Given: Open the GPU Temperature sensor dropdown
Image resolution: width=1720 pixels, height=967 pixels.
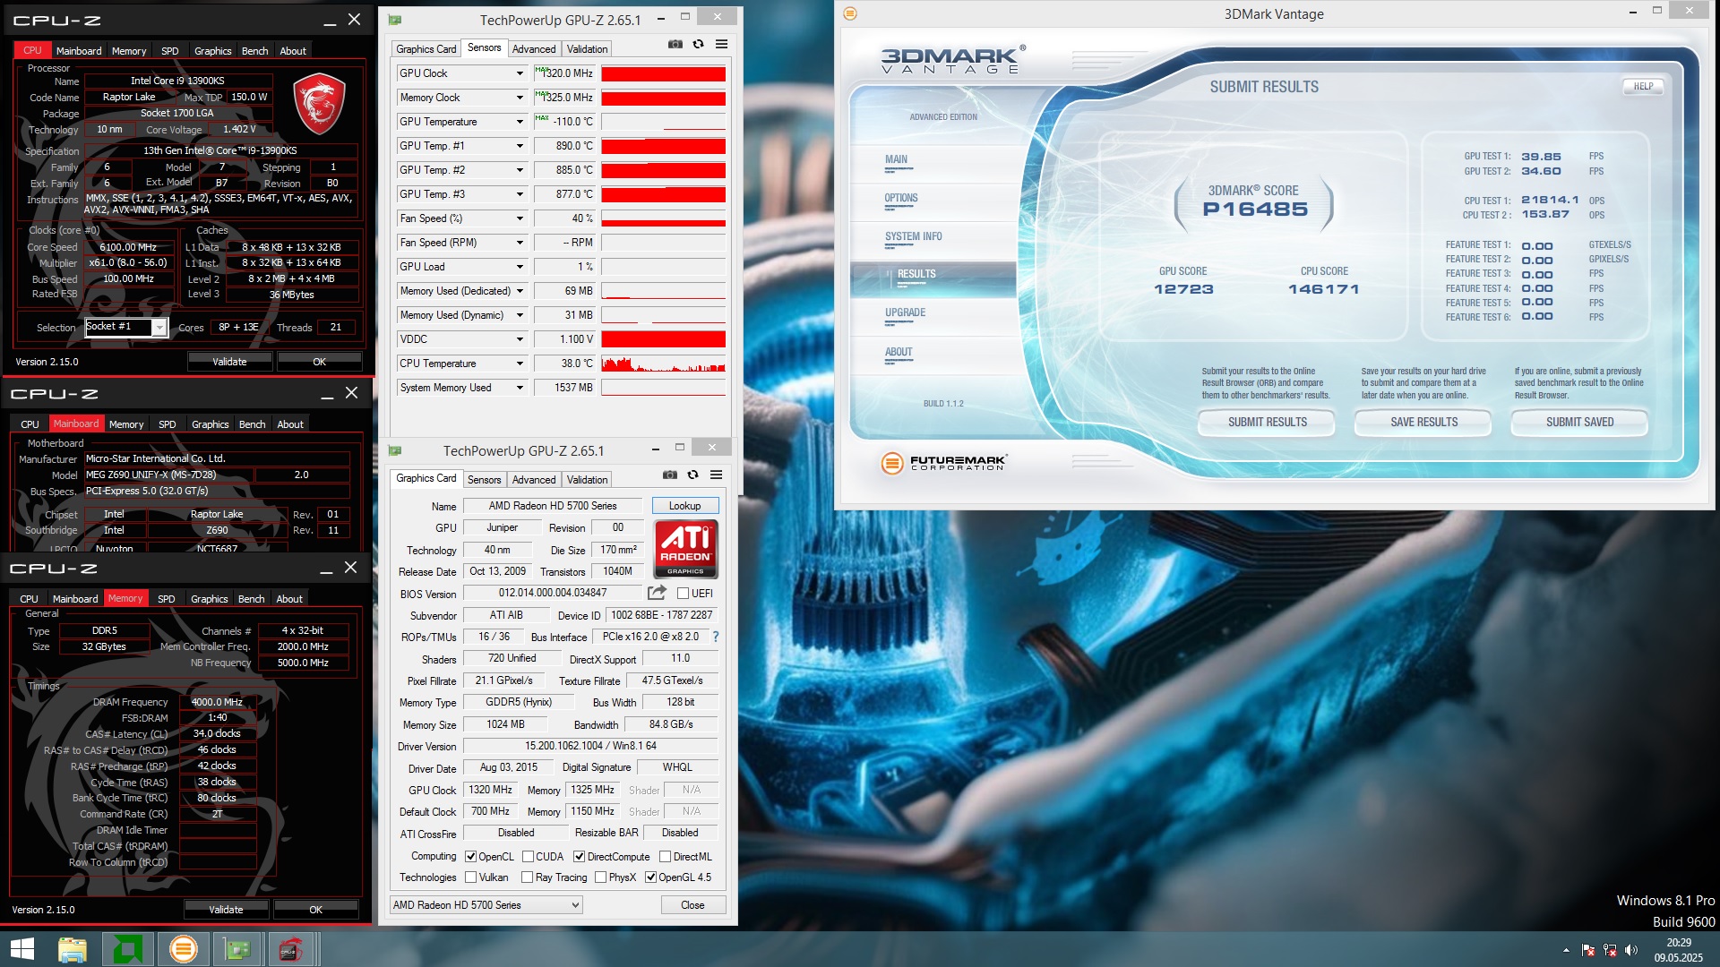Looking at the screenshot, I should point(519,122).
